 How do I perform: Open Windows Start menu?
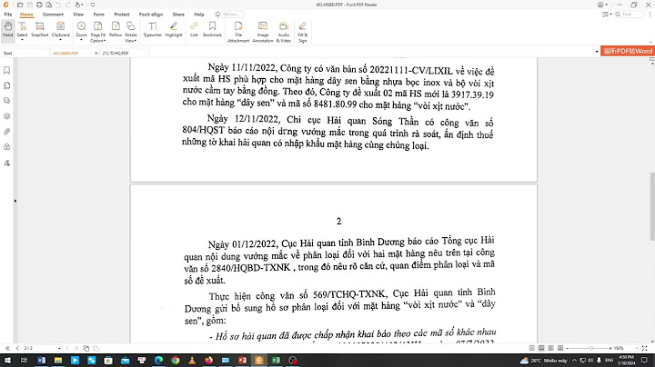(x=7, y=361)
